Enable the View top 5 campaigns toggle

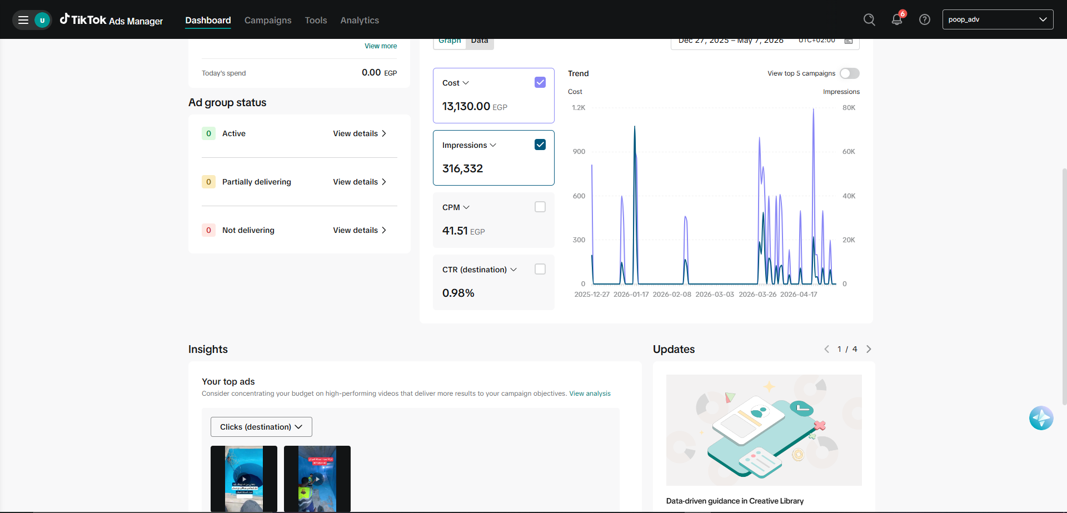(x=850, y=73)
